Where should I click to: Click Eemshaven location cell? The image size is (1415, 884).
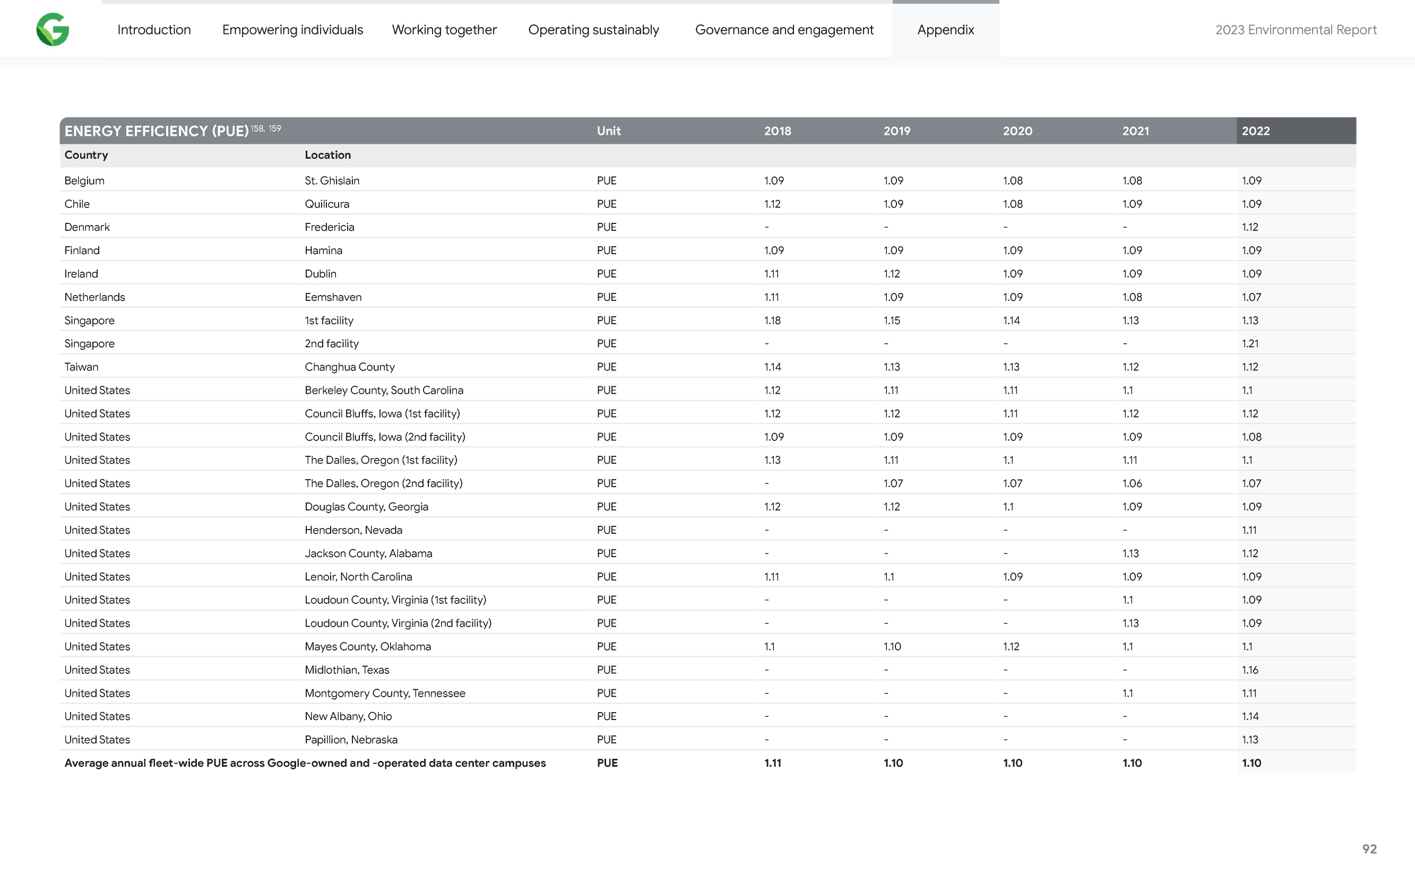[x=333, y=297]
